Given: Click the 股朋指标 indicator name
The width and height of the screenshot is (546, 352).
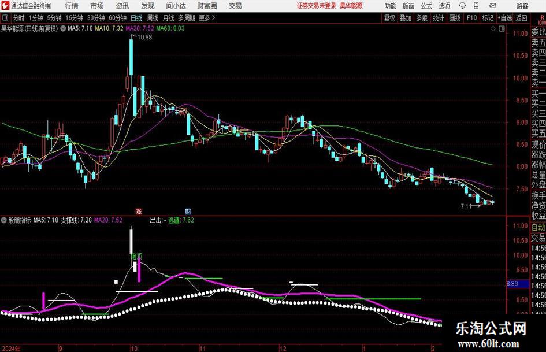Looking at the screenshot, I should pyautogui.click(x=20, y=220).
